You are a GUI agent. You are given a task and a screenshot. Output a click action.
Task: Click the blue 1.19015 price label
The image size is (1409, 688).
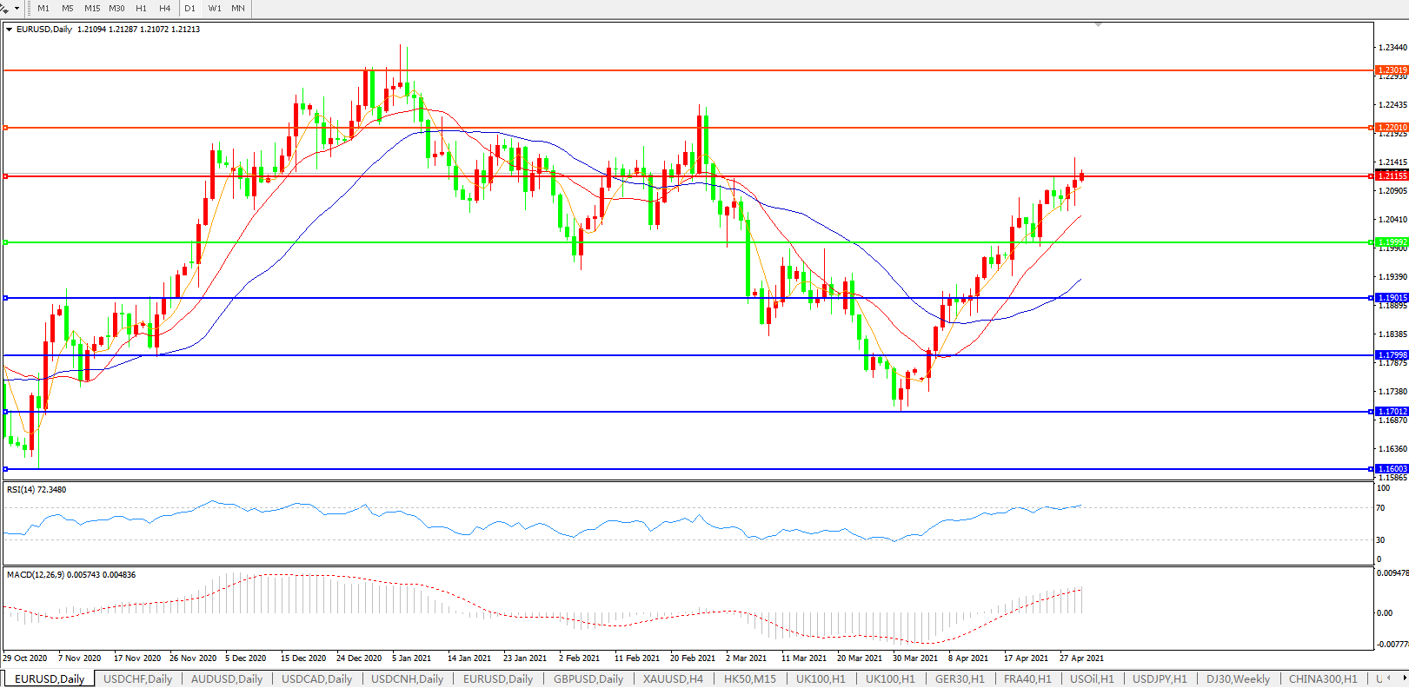tap(1392, 298)
